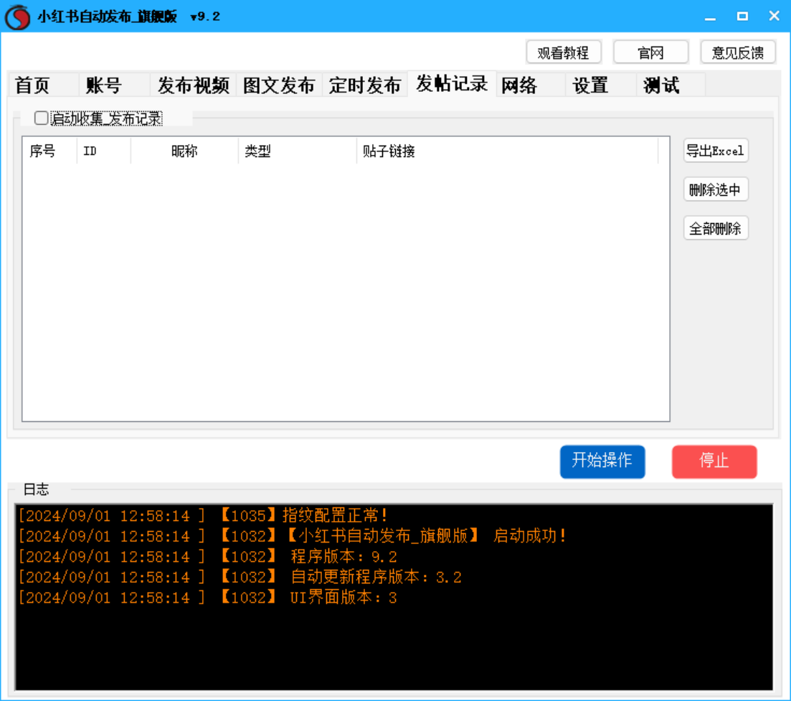Select the 发帖记录 tab

coord(452,83)
